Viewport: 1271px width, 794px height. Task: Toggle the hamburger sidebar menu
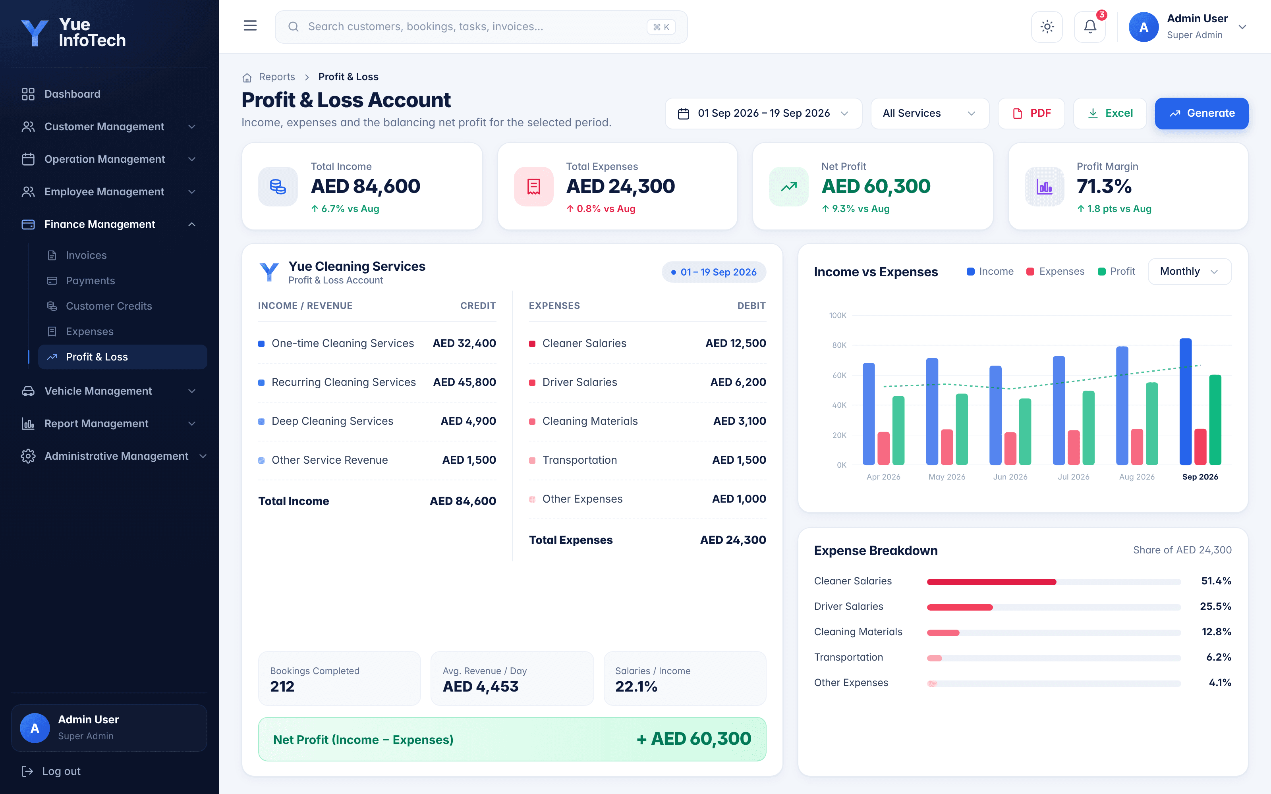click(x=250, y=26)
